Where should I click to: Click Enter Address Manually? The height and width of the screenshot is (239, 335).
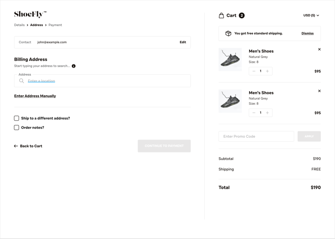coord(35,96)
